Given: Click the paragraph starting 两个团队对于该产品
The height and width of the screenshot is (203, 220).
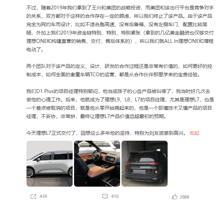Looking at the screenshot, I should tap(119, 70).
